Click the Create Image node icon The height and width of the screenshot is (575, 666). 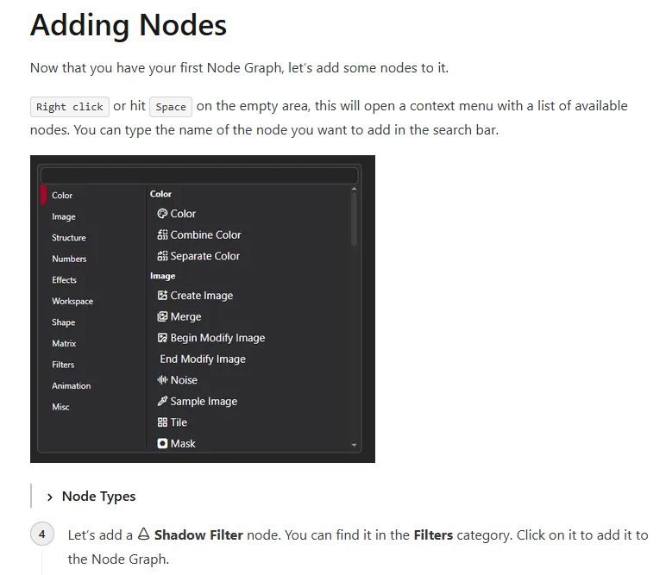coord(162,296)
